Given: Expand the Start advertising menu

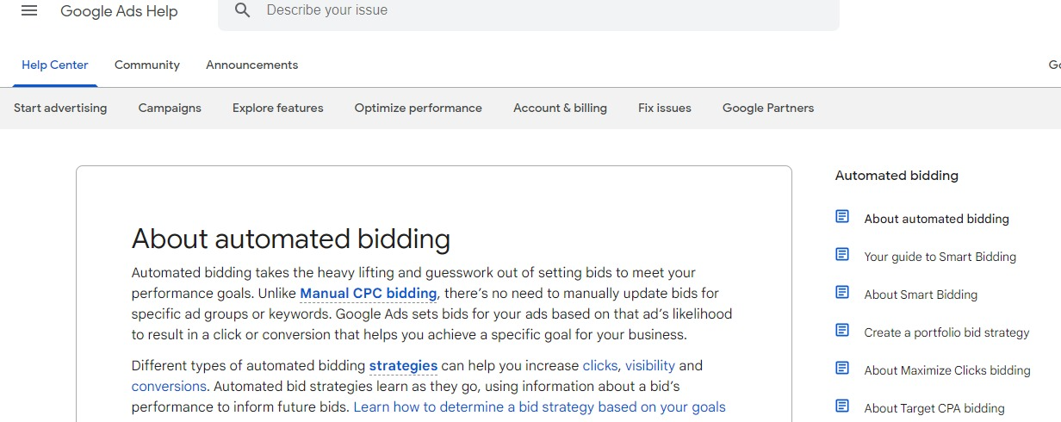Looking at the screenshot, I should pyautogui.click(x=60, y=109).
